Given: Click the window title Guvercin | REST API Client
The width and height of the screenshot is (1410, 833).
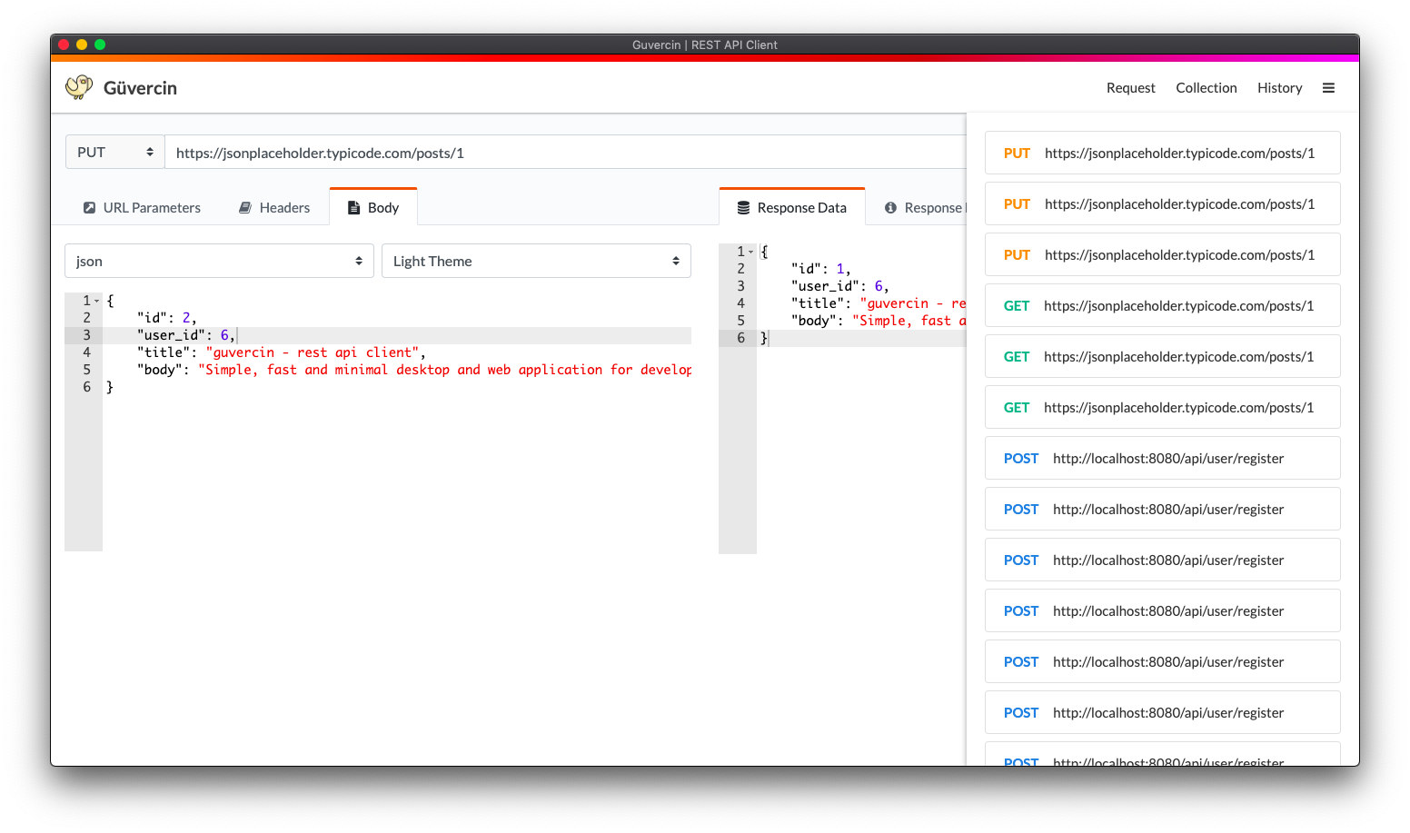Looking at the screenshot, I should click(705, 45).
